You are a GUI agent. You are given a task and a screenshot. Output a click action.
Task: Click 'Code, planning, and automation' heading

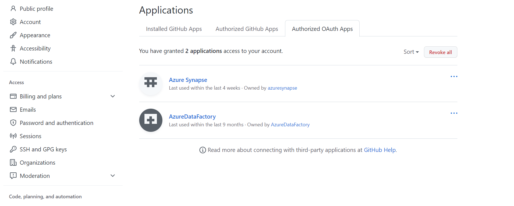click(45, 197)
